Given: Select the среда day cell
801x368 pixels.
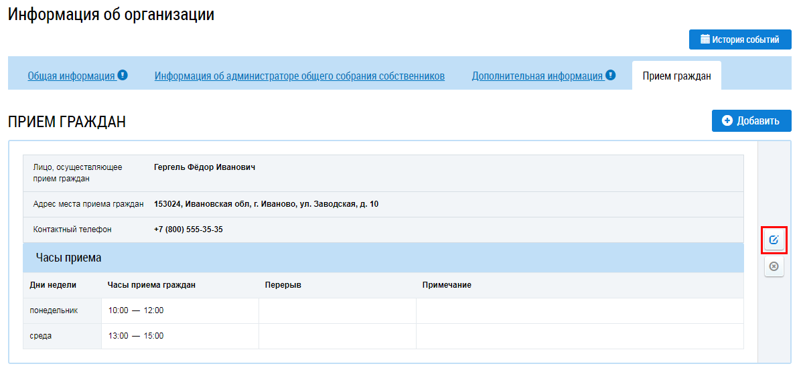Looking at the screenshot, I should pos(41,336).
